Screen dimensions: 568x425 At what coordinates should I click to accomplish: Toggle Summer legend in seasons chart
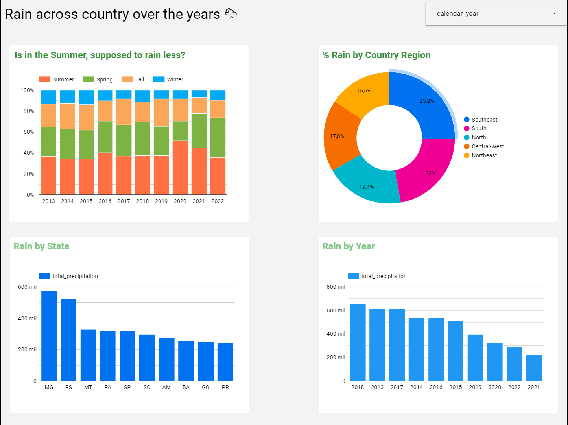(x=56, y=79)
